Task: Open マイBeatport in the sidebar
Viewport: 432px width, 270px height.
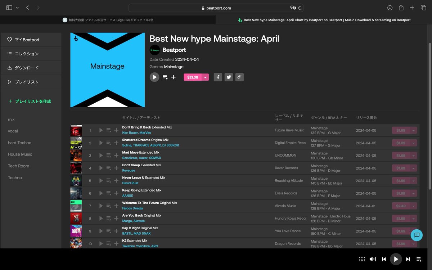Action: point(31,40)
